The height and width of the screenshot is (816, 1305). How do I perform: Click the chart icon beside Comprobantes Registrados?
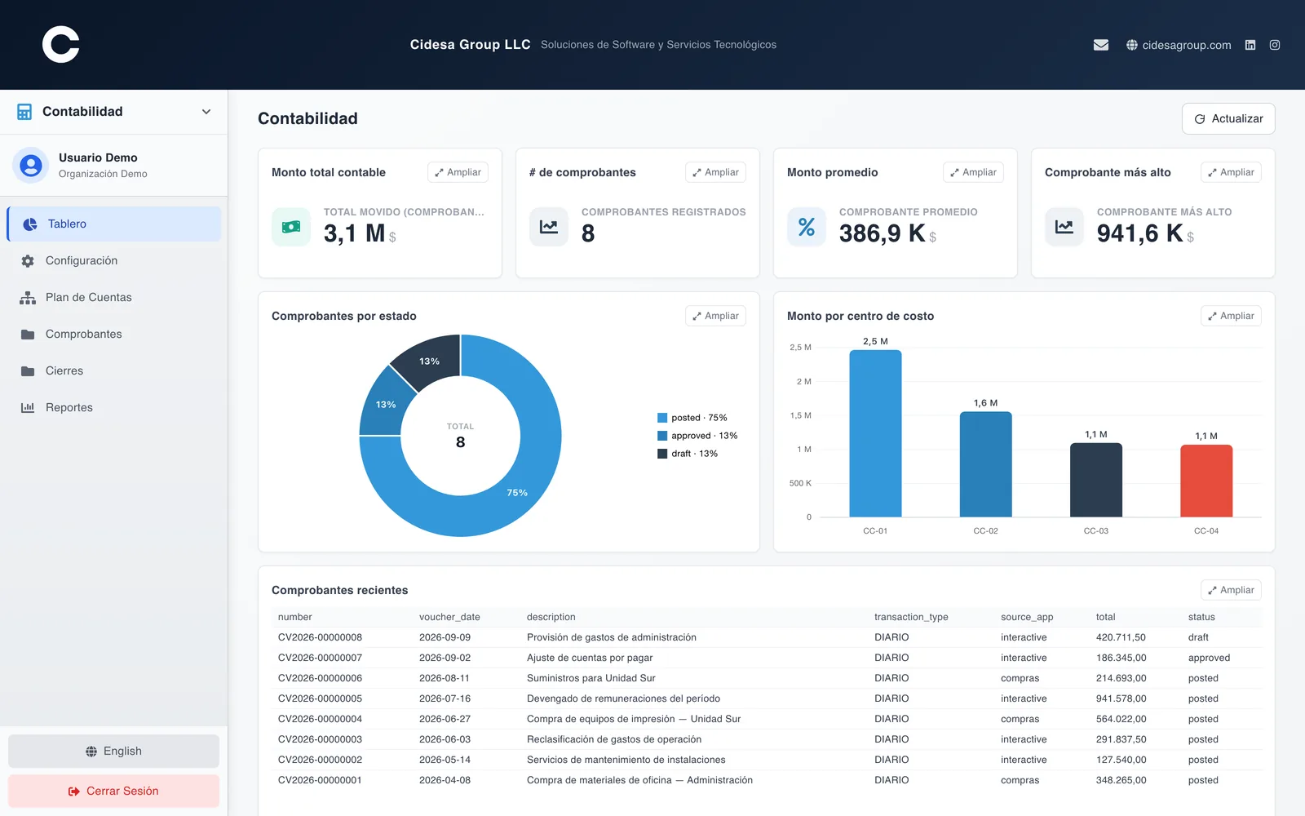(549, 227)
